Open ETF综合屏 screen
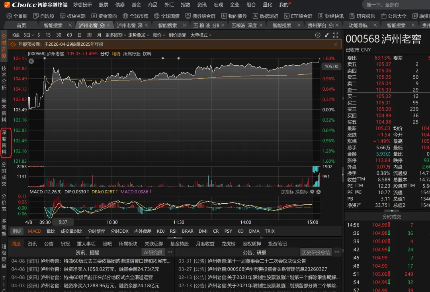Image resolution: width=430 pixels, height=292 pixels. pyautogui.click(x=298, y=16)
